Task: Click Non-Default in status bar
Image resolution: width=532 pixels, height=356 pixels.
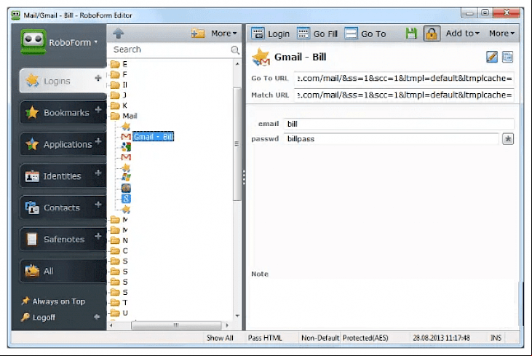Action: [x=320, y=338]
